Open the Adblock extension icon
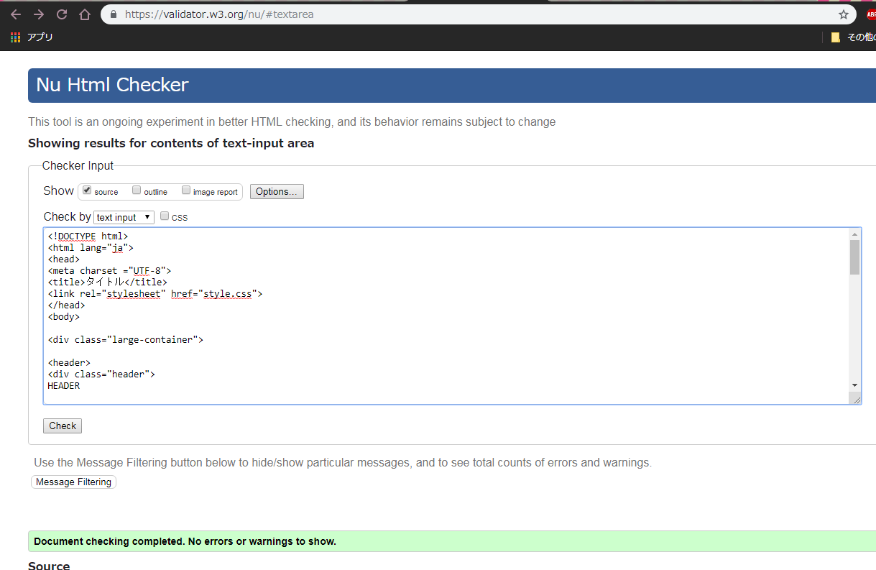Screen dimensions: 876x570 tap(871, 14)
